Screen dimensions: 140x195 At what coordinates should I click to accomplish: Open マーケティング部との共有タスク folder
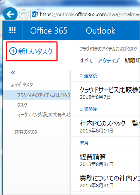(44, 114)
